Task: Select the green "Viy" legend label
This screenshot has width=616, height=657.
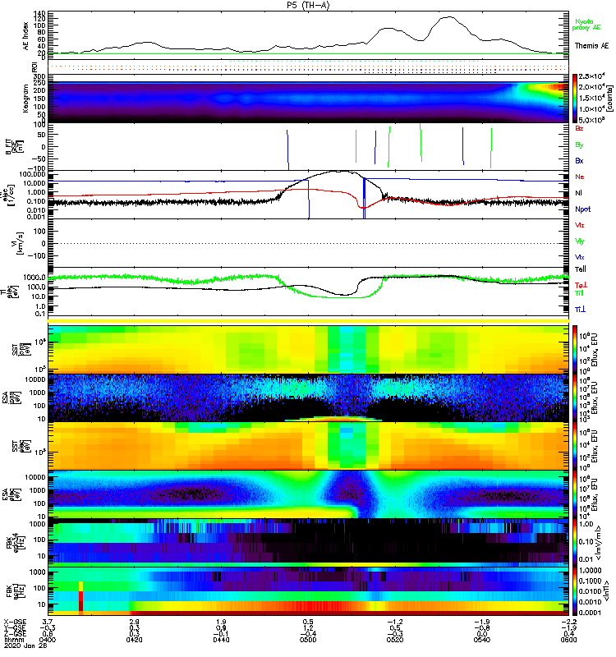Action: (579, 241)
